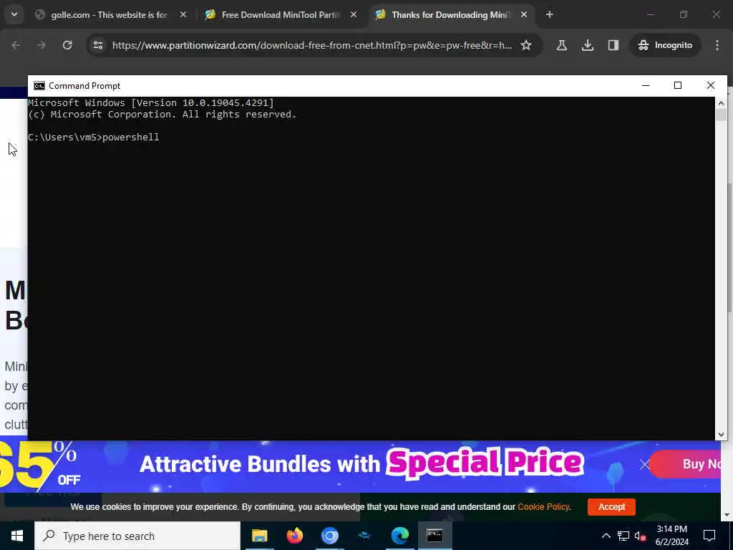The width and height of the screenshot is (733, 550).
Task: Click the Command Prompt scroll up arrow
Action: tap(721, 103)
